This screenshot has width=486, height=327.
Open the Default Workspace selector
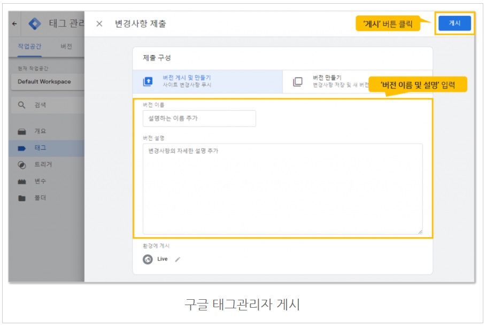48,82
